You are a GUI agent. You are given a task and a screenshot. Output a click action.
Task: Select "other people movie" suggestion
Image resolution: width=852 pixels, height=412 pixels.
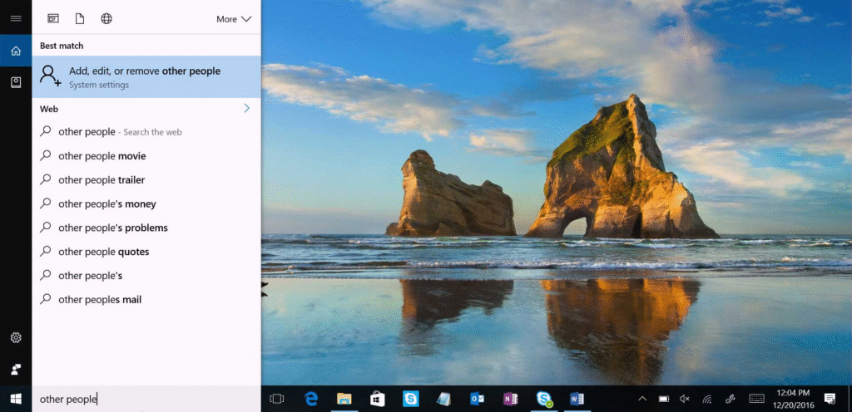tap(146, 156)
